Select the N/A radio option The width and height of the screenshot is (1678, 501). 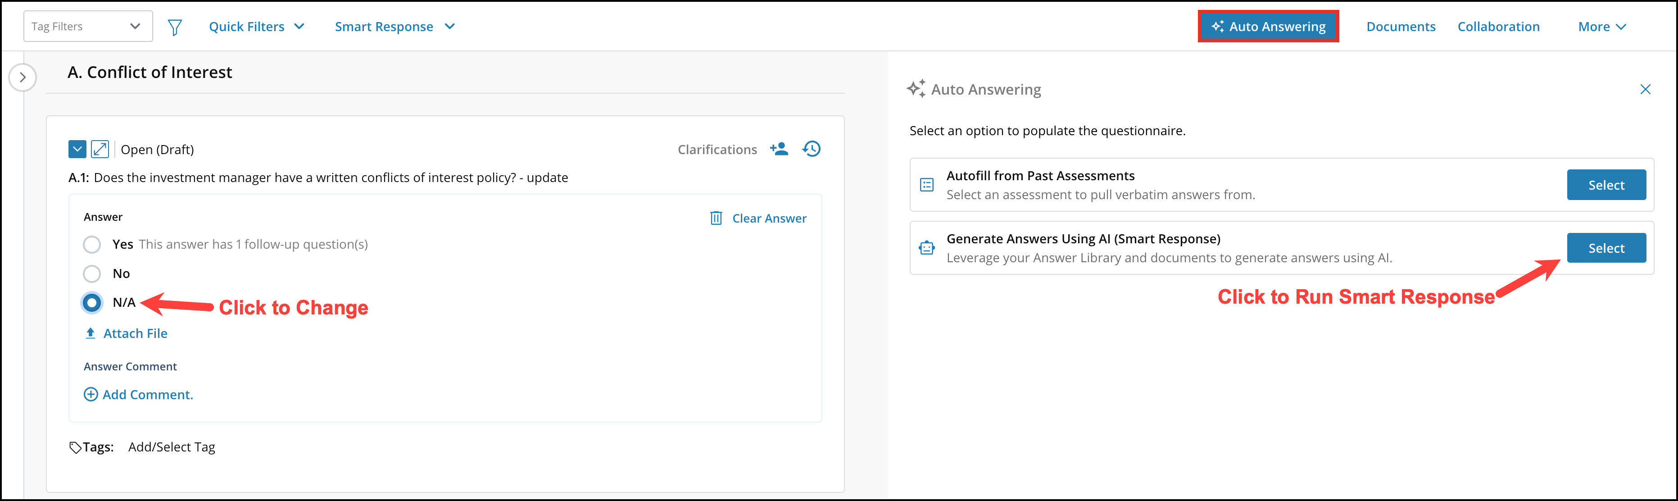[92, 302]
